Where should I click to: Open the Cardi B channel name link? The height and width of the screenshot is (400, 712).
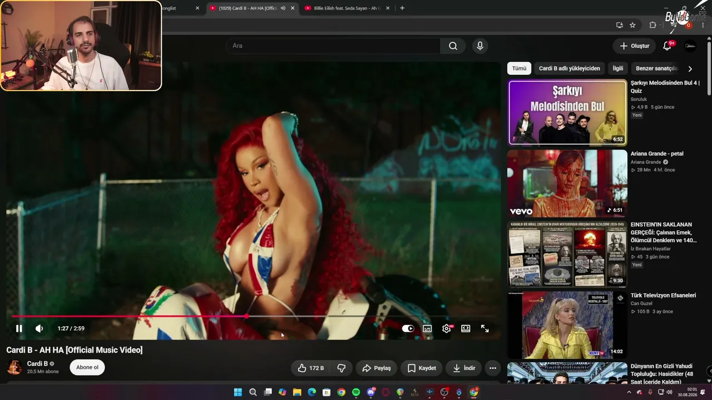pos(37,364)
